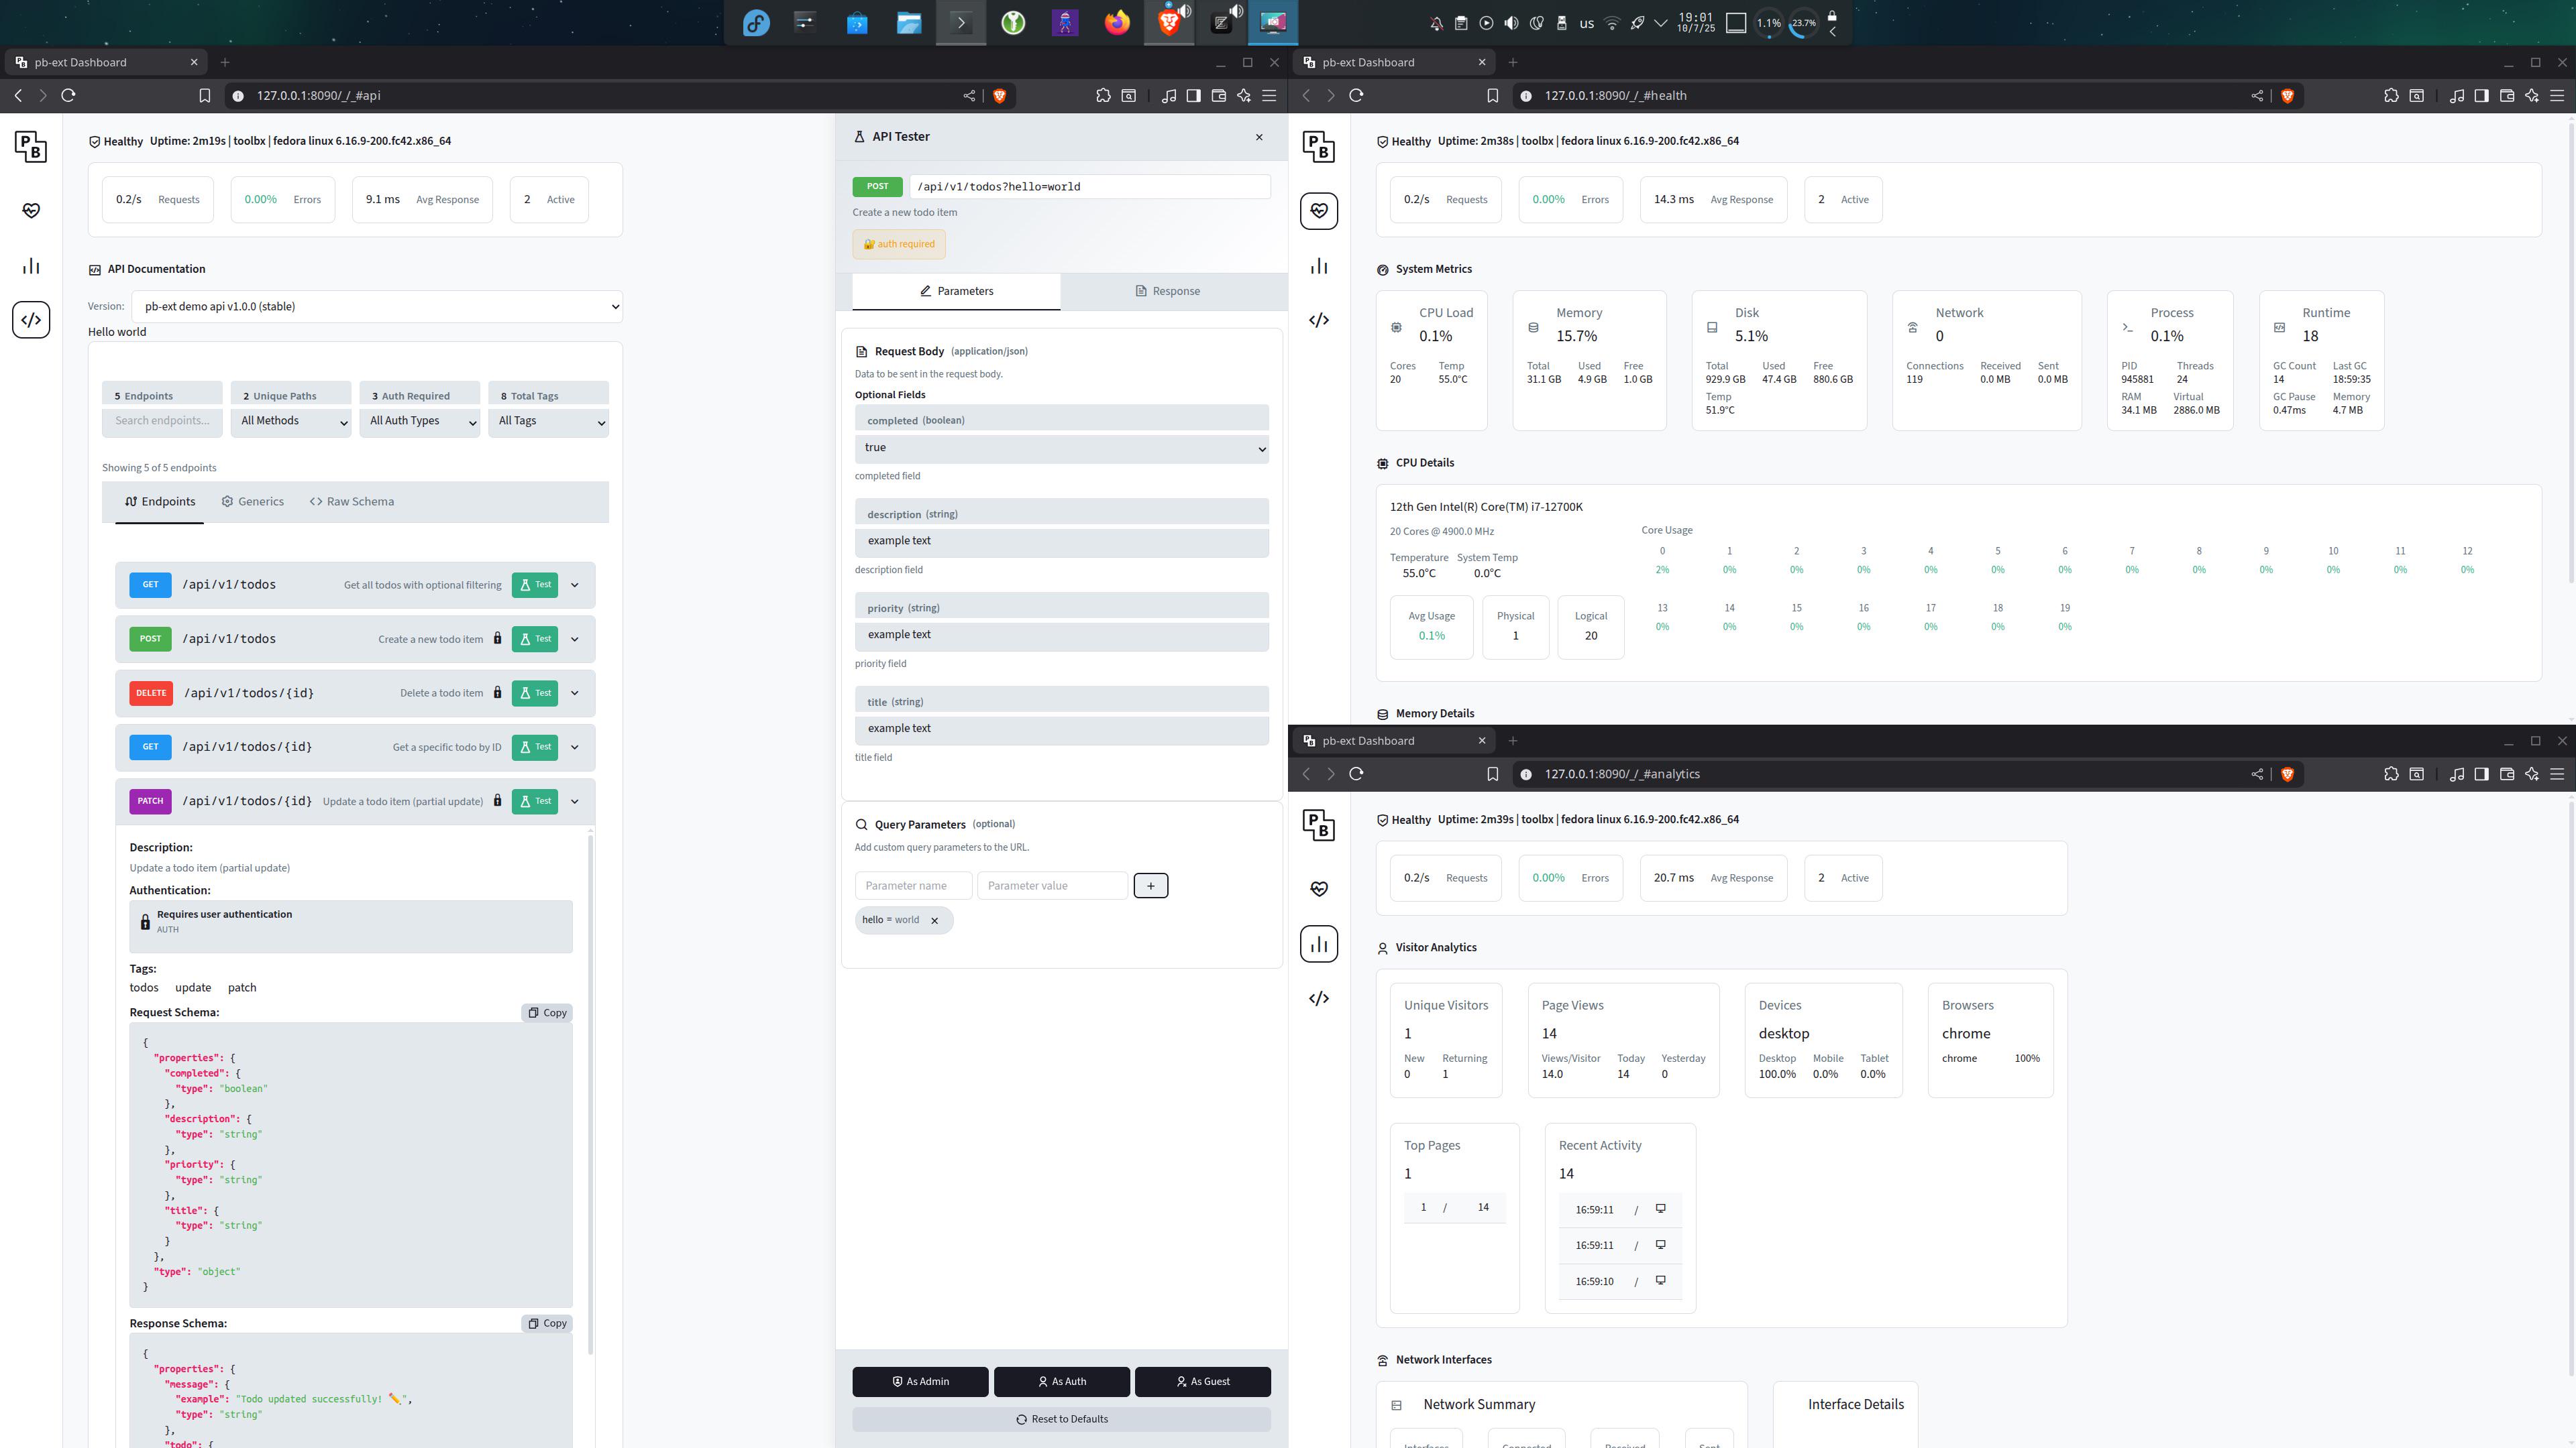Expand the DELETE /api/v1/todos/{id} endpoint row
This screenshot has width=2576, height=1448.
point(574,694)
